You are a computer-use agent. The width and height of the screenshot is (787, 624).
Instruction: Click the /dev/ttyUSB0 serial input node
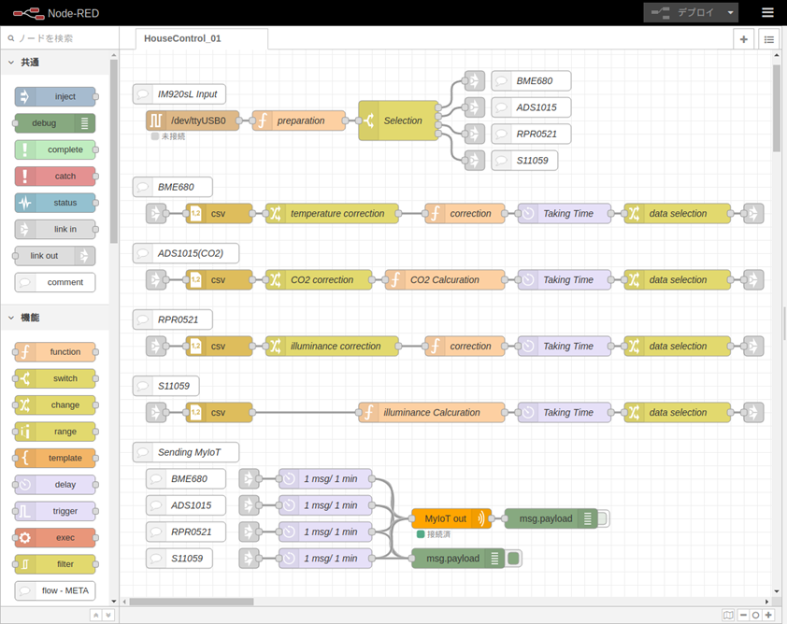point(192,121)
